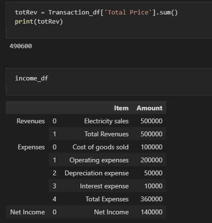The height and width of the screenshot is (223, 212).
Task: Click the Operating expenses cell
Action: [x=99, y=160]
